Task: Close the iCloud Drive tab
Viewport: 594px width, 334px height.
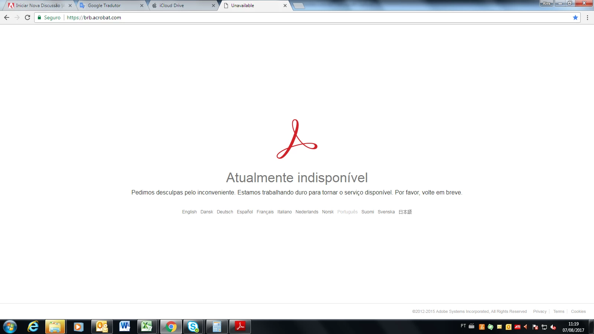Action: point(213,6)
